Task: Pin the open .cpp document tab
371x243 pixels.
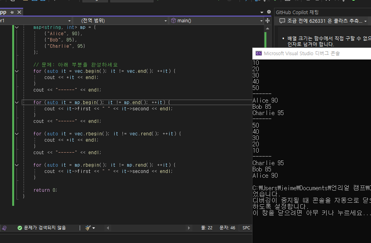Action: (12, 12)
